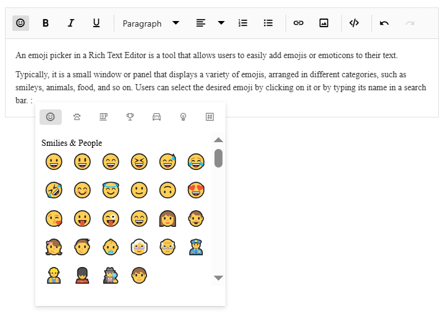Screen dimensions: 445x314
Task: Click the align left icon
Action: pyautogui.click(x=201, y=23)
